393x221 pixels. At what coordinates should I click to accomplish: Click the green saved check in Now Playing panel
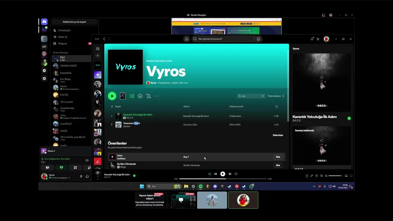[349, 118]
